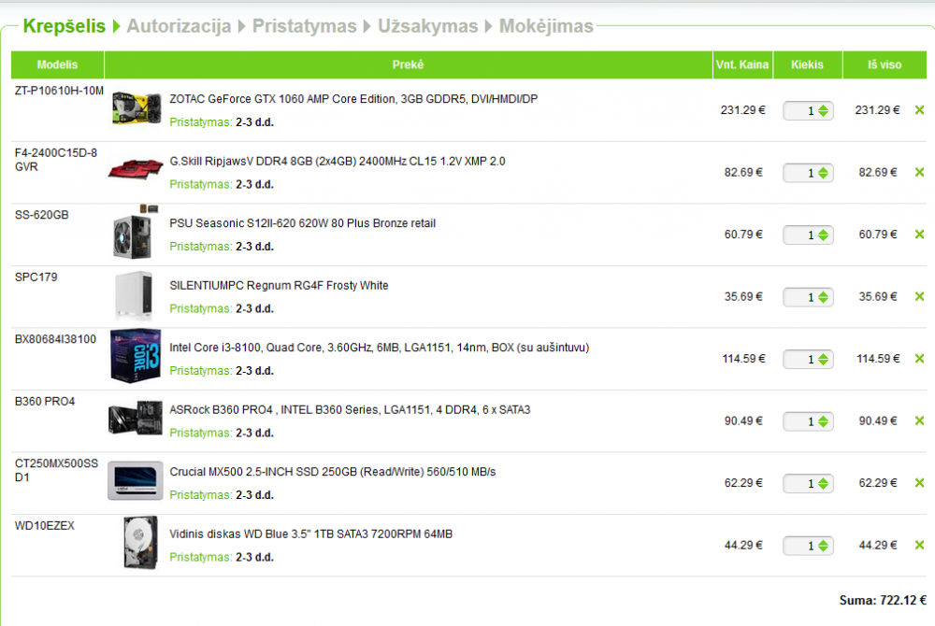Viewport: 935px width, 626px height.
Task: Adjust quantity stepper for Crucial MX500
Action: 823,483
